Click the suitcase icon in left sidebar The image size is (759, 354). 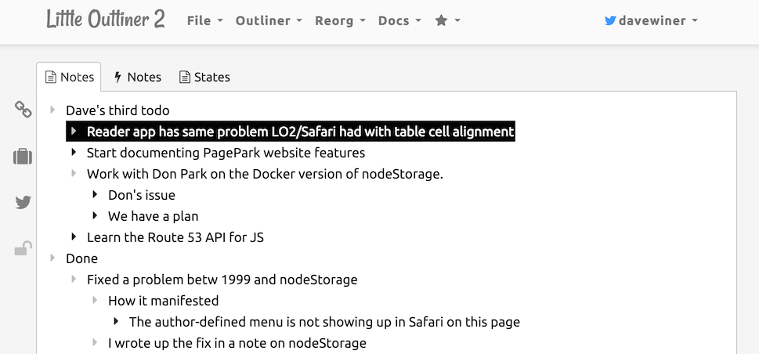23,157
